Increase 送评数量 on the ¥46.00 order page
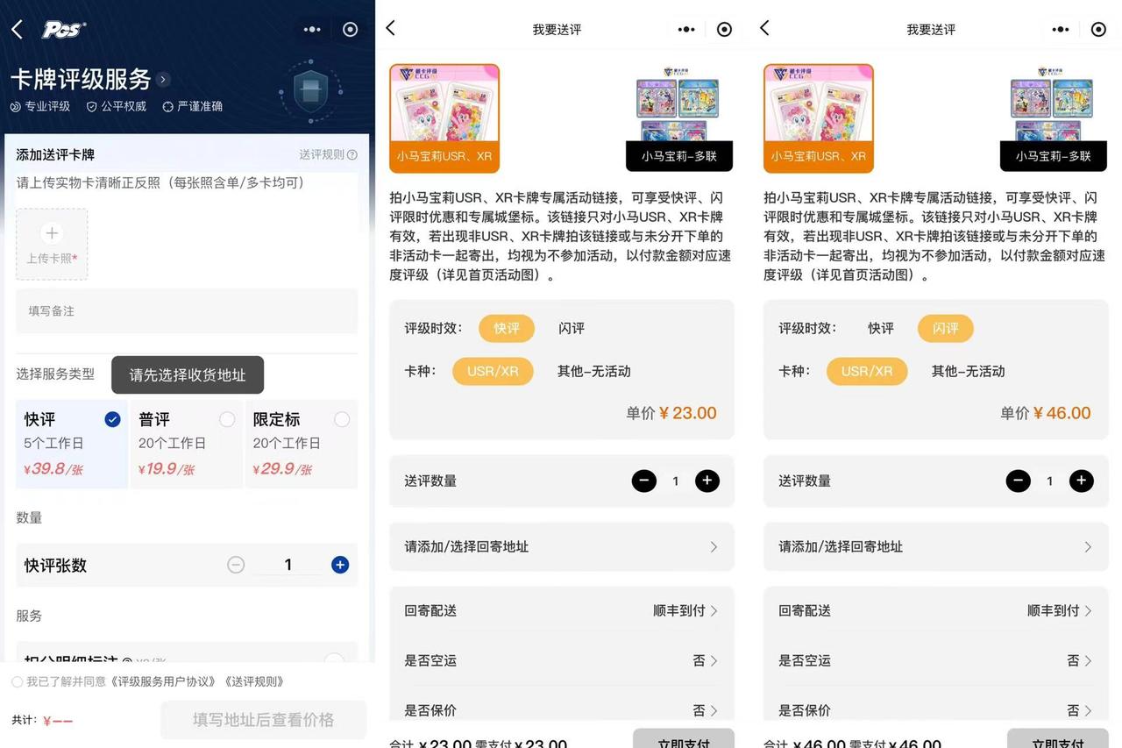1122x748 pixels. point(1081,481)
